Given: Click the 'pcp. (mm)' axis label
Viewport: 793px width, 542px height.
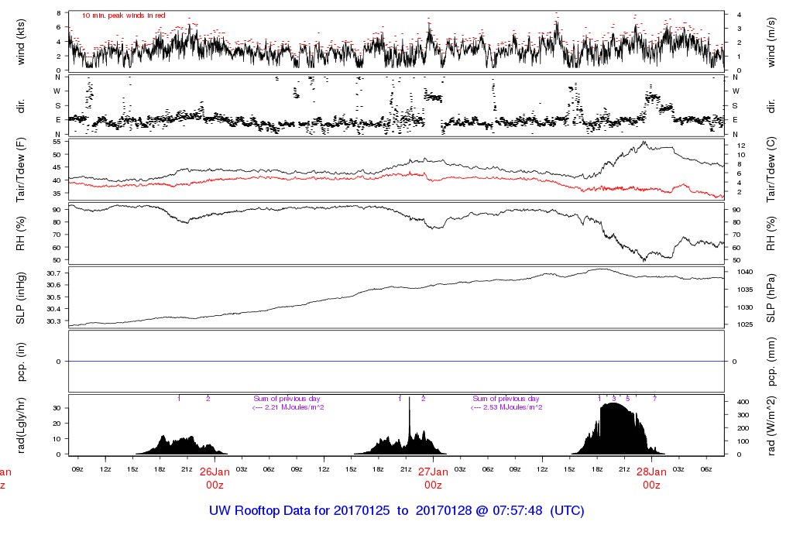Looking at the screenshot, I should point(771,362).
